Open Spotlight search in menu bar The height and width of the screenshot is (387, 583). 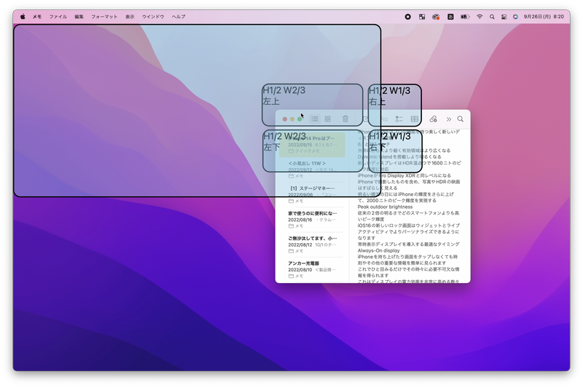(492, 17)
